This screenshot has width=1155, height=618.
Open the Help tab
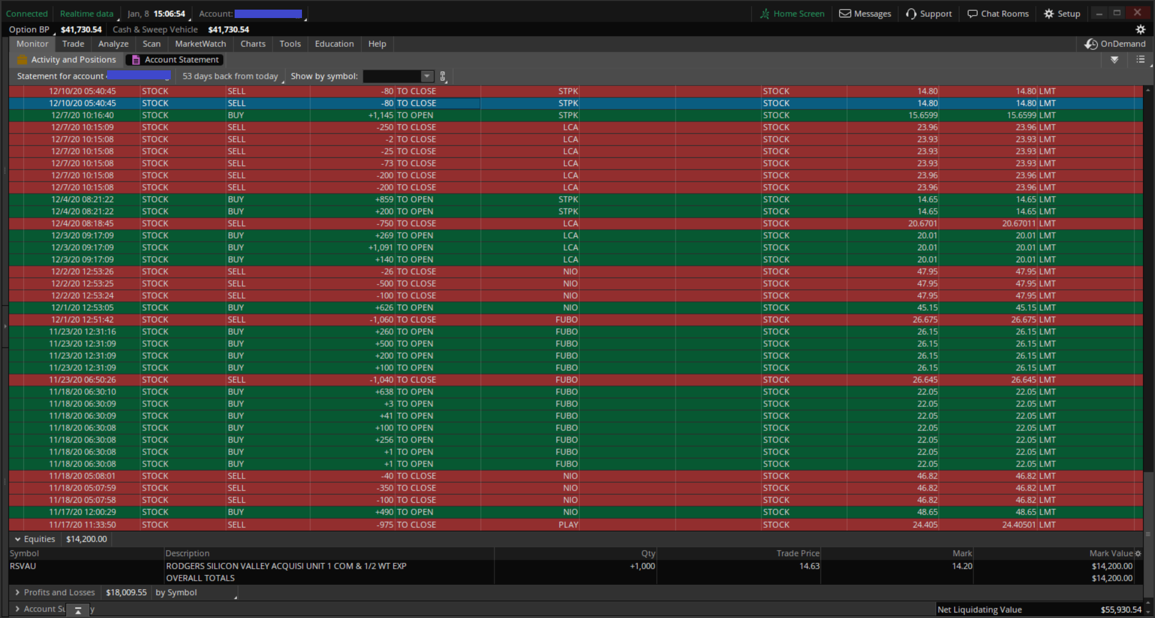pos(377,44)
